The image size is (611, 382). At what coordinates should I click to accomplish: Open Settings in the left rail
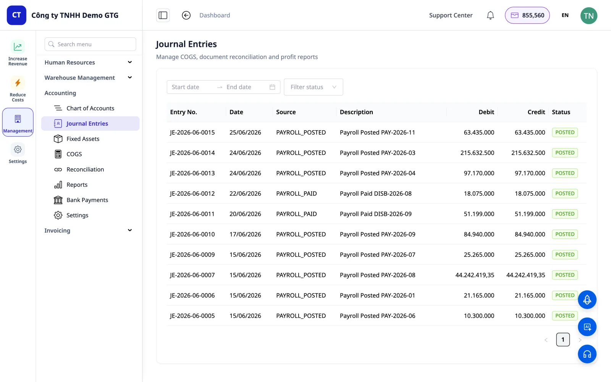18,154
